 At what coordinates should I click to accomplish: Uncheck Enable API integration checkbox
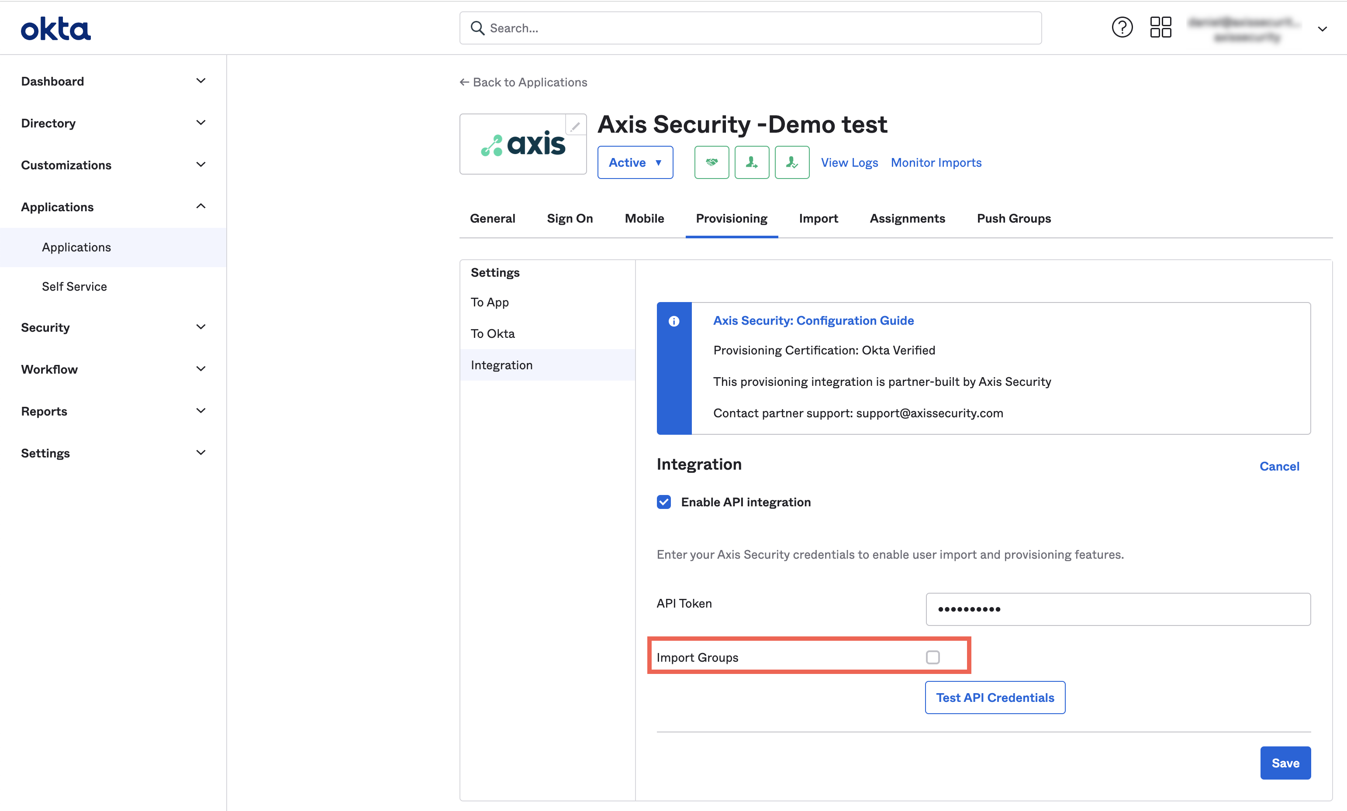[x=663, y=502]
